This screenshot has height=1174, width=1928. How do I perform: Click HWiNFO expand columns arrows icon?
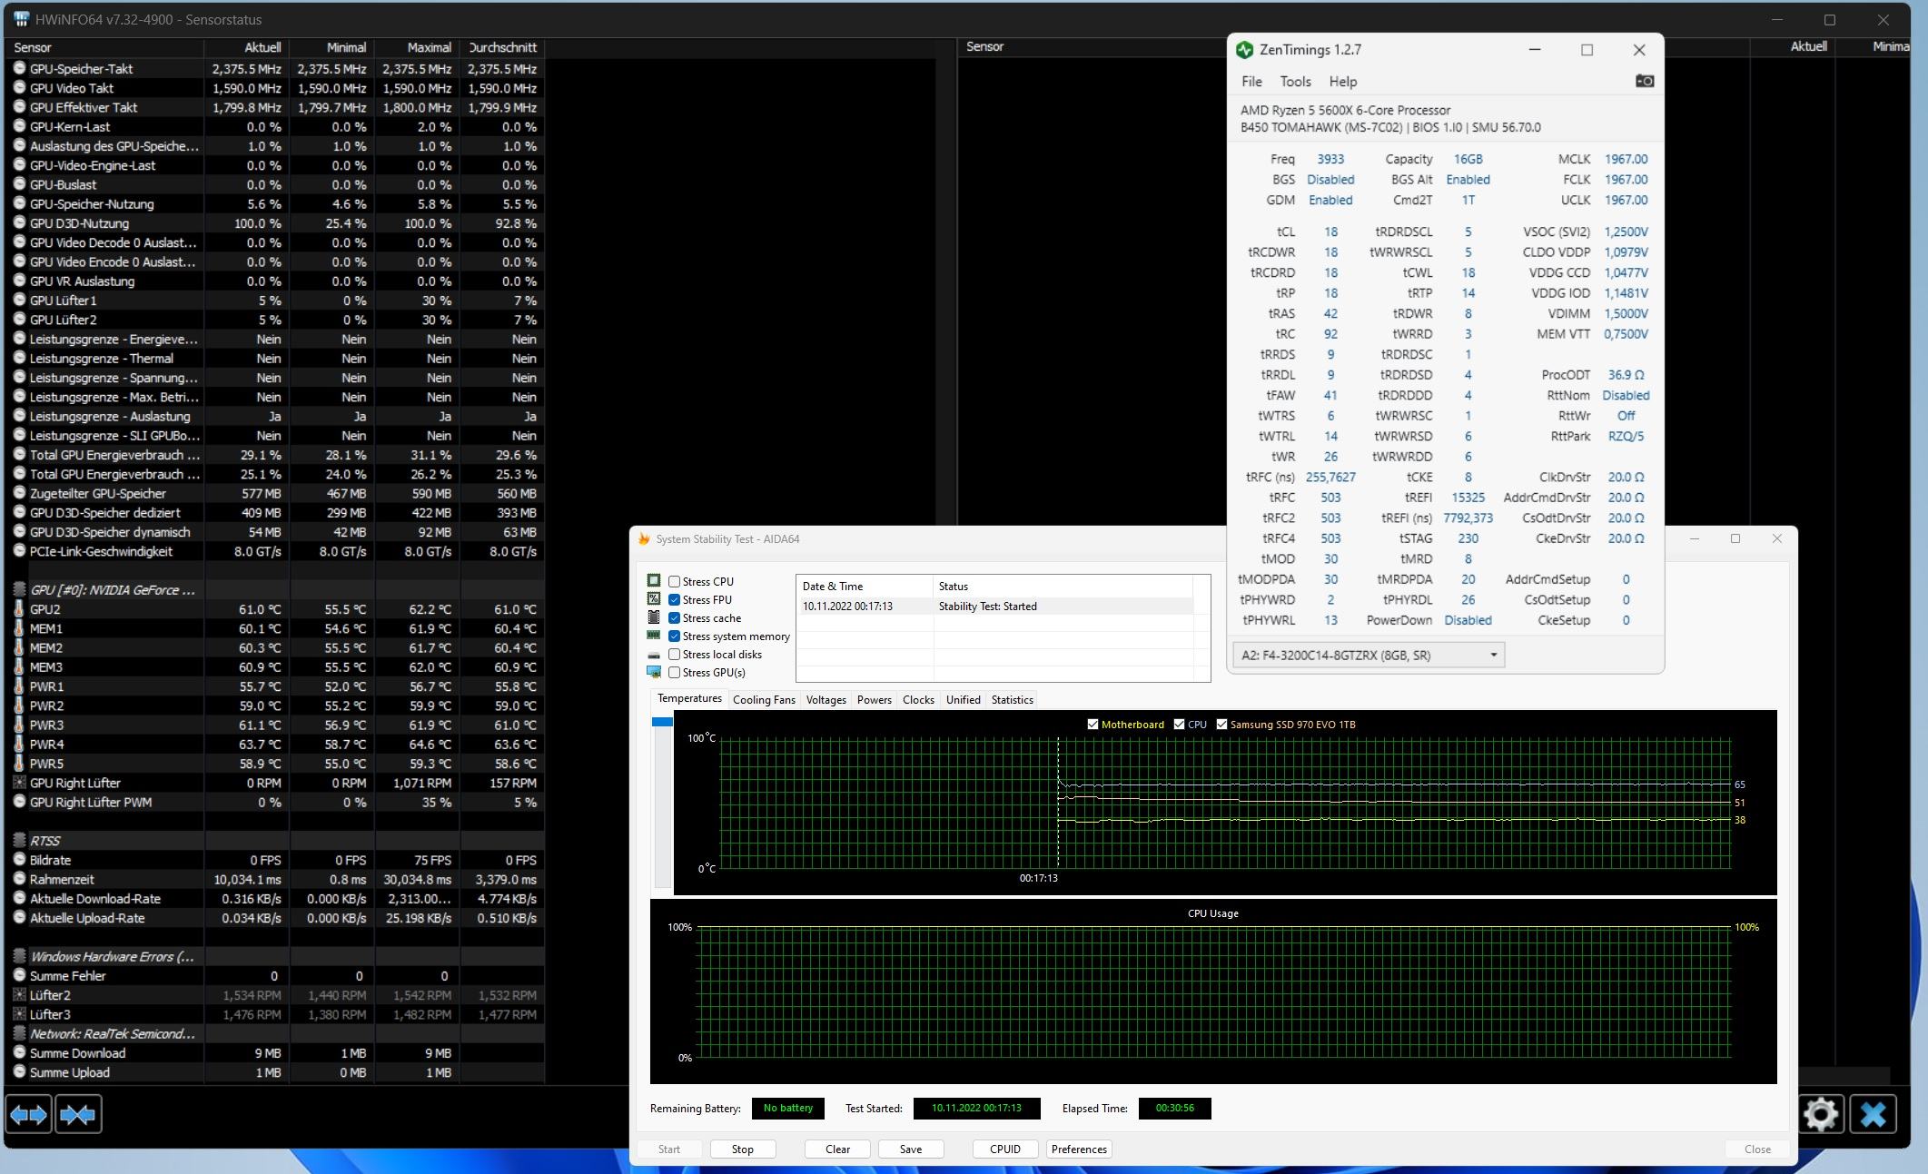(28, 1114)
